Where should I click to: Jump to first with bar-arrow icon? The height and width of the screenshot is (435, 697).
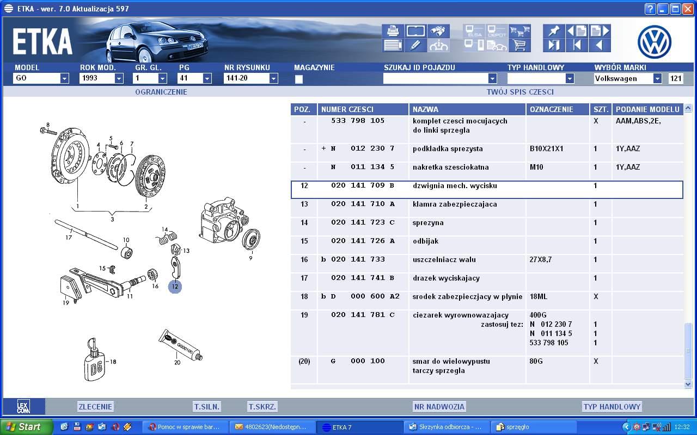(x=577, y=45)
